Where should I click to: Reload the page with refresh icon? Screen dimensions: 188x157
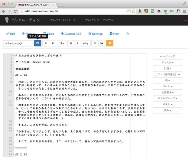click(x=15, y=11)
